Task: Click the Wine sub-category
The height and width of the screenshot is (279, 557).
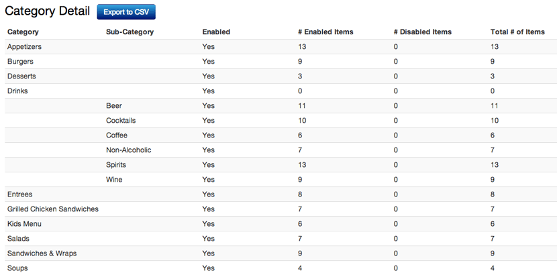Action: click(x=114, y=180)
